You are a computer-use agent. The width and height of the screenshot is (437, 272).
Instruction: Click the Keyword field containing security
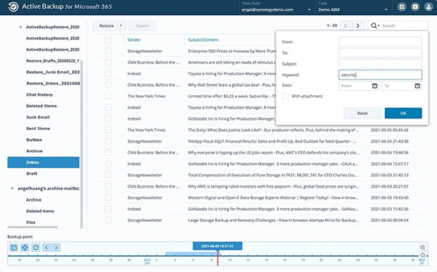coord(380,75)
